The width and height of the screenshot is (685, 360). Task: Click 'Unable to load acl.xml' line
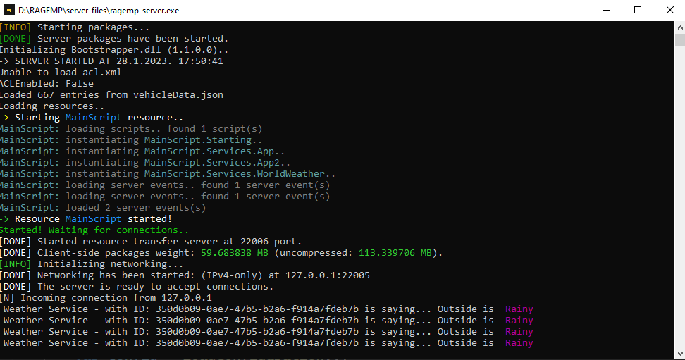click(61, 73)
